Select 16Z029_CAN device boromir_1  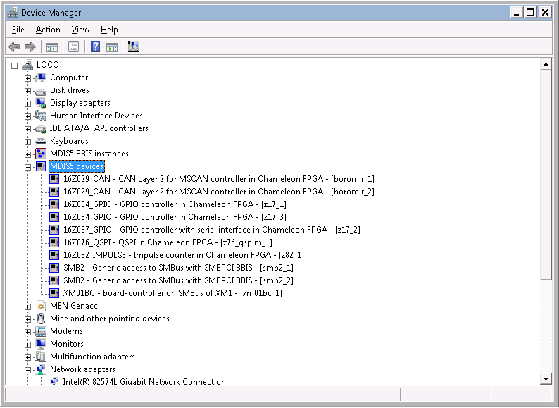pyautogui.click(x=218, y=179)
